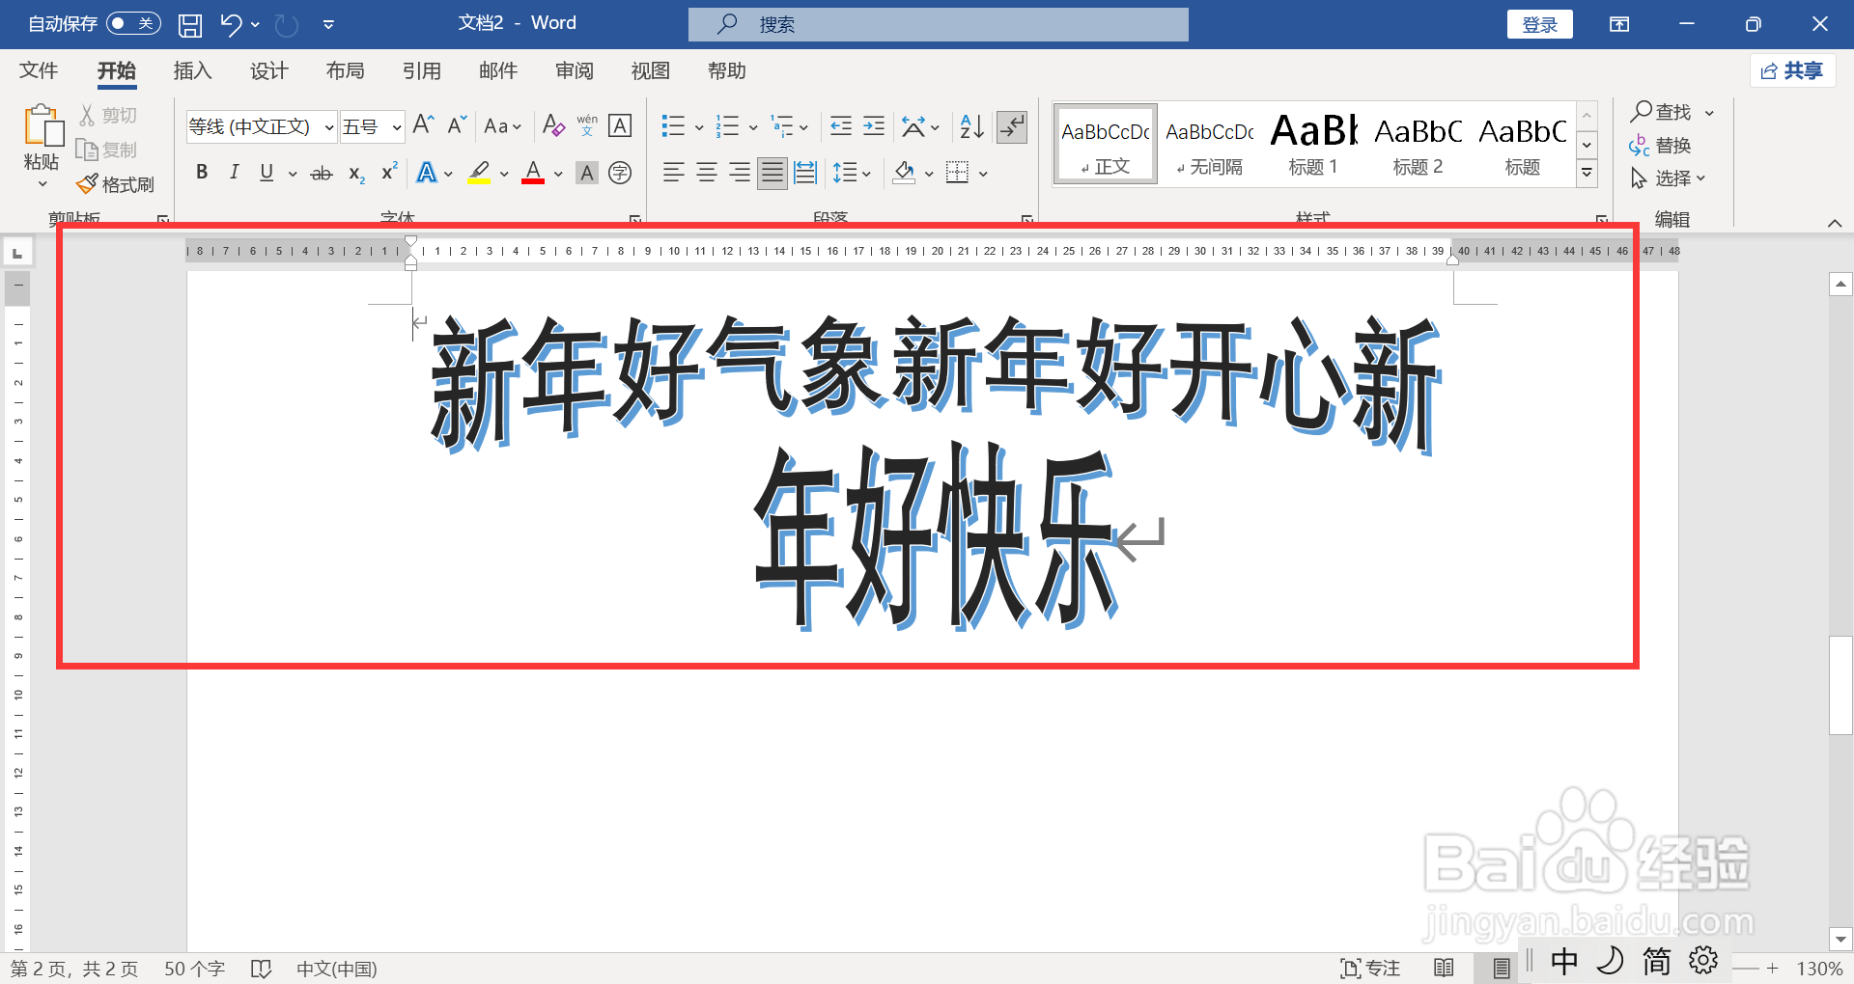Toggle Character Shading button
1854x984 pixels.
[586, 173]
